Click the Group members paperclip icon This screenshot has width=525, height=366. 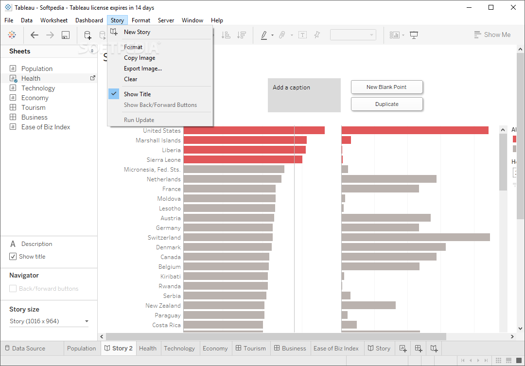282,35
